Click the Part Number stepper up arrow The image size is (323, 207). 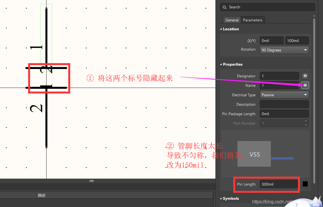(x=306, y=121)
